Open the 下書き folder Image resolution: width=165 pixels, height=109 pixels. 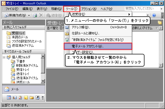18,61
